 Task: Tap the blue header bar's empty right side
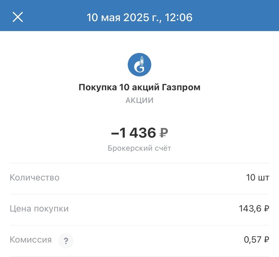[239, 17]
